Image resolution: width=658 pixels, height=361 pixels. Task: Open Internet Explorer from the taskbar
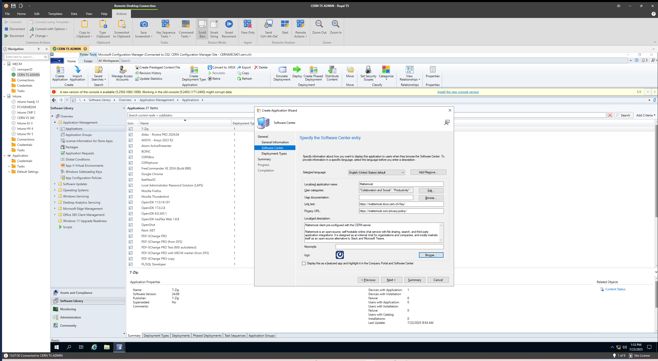click(94, 347)
